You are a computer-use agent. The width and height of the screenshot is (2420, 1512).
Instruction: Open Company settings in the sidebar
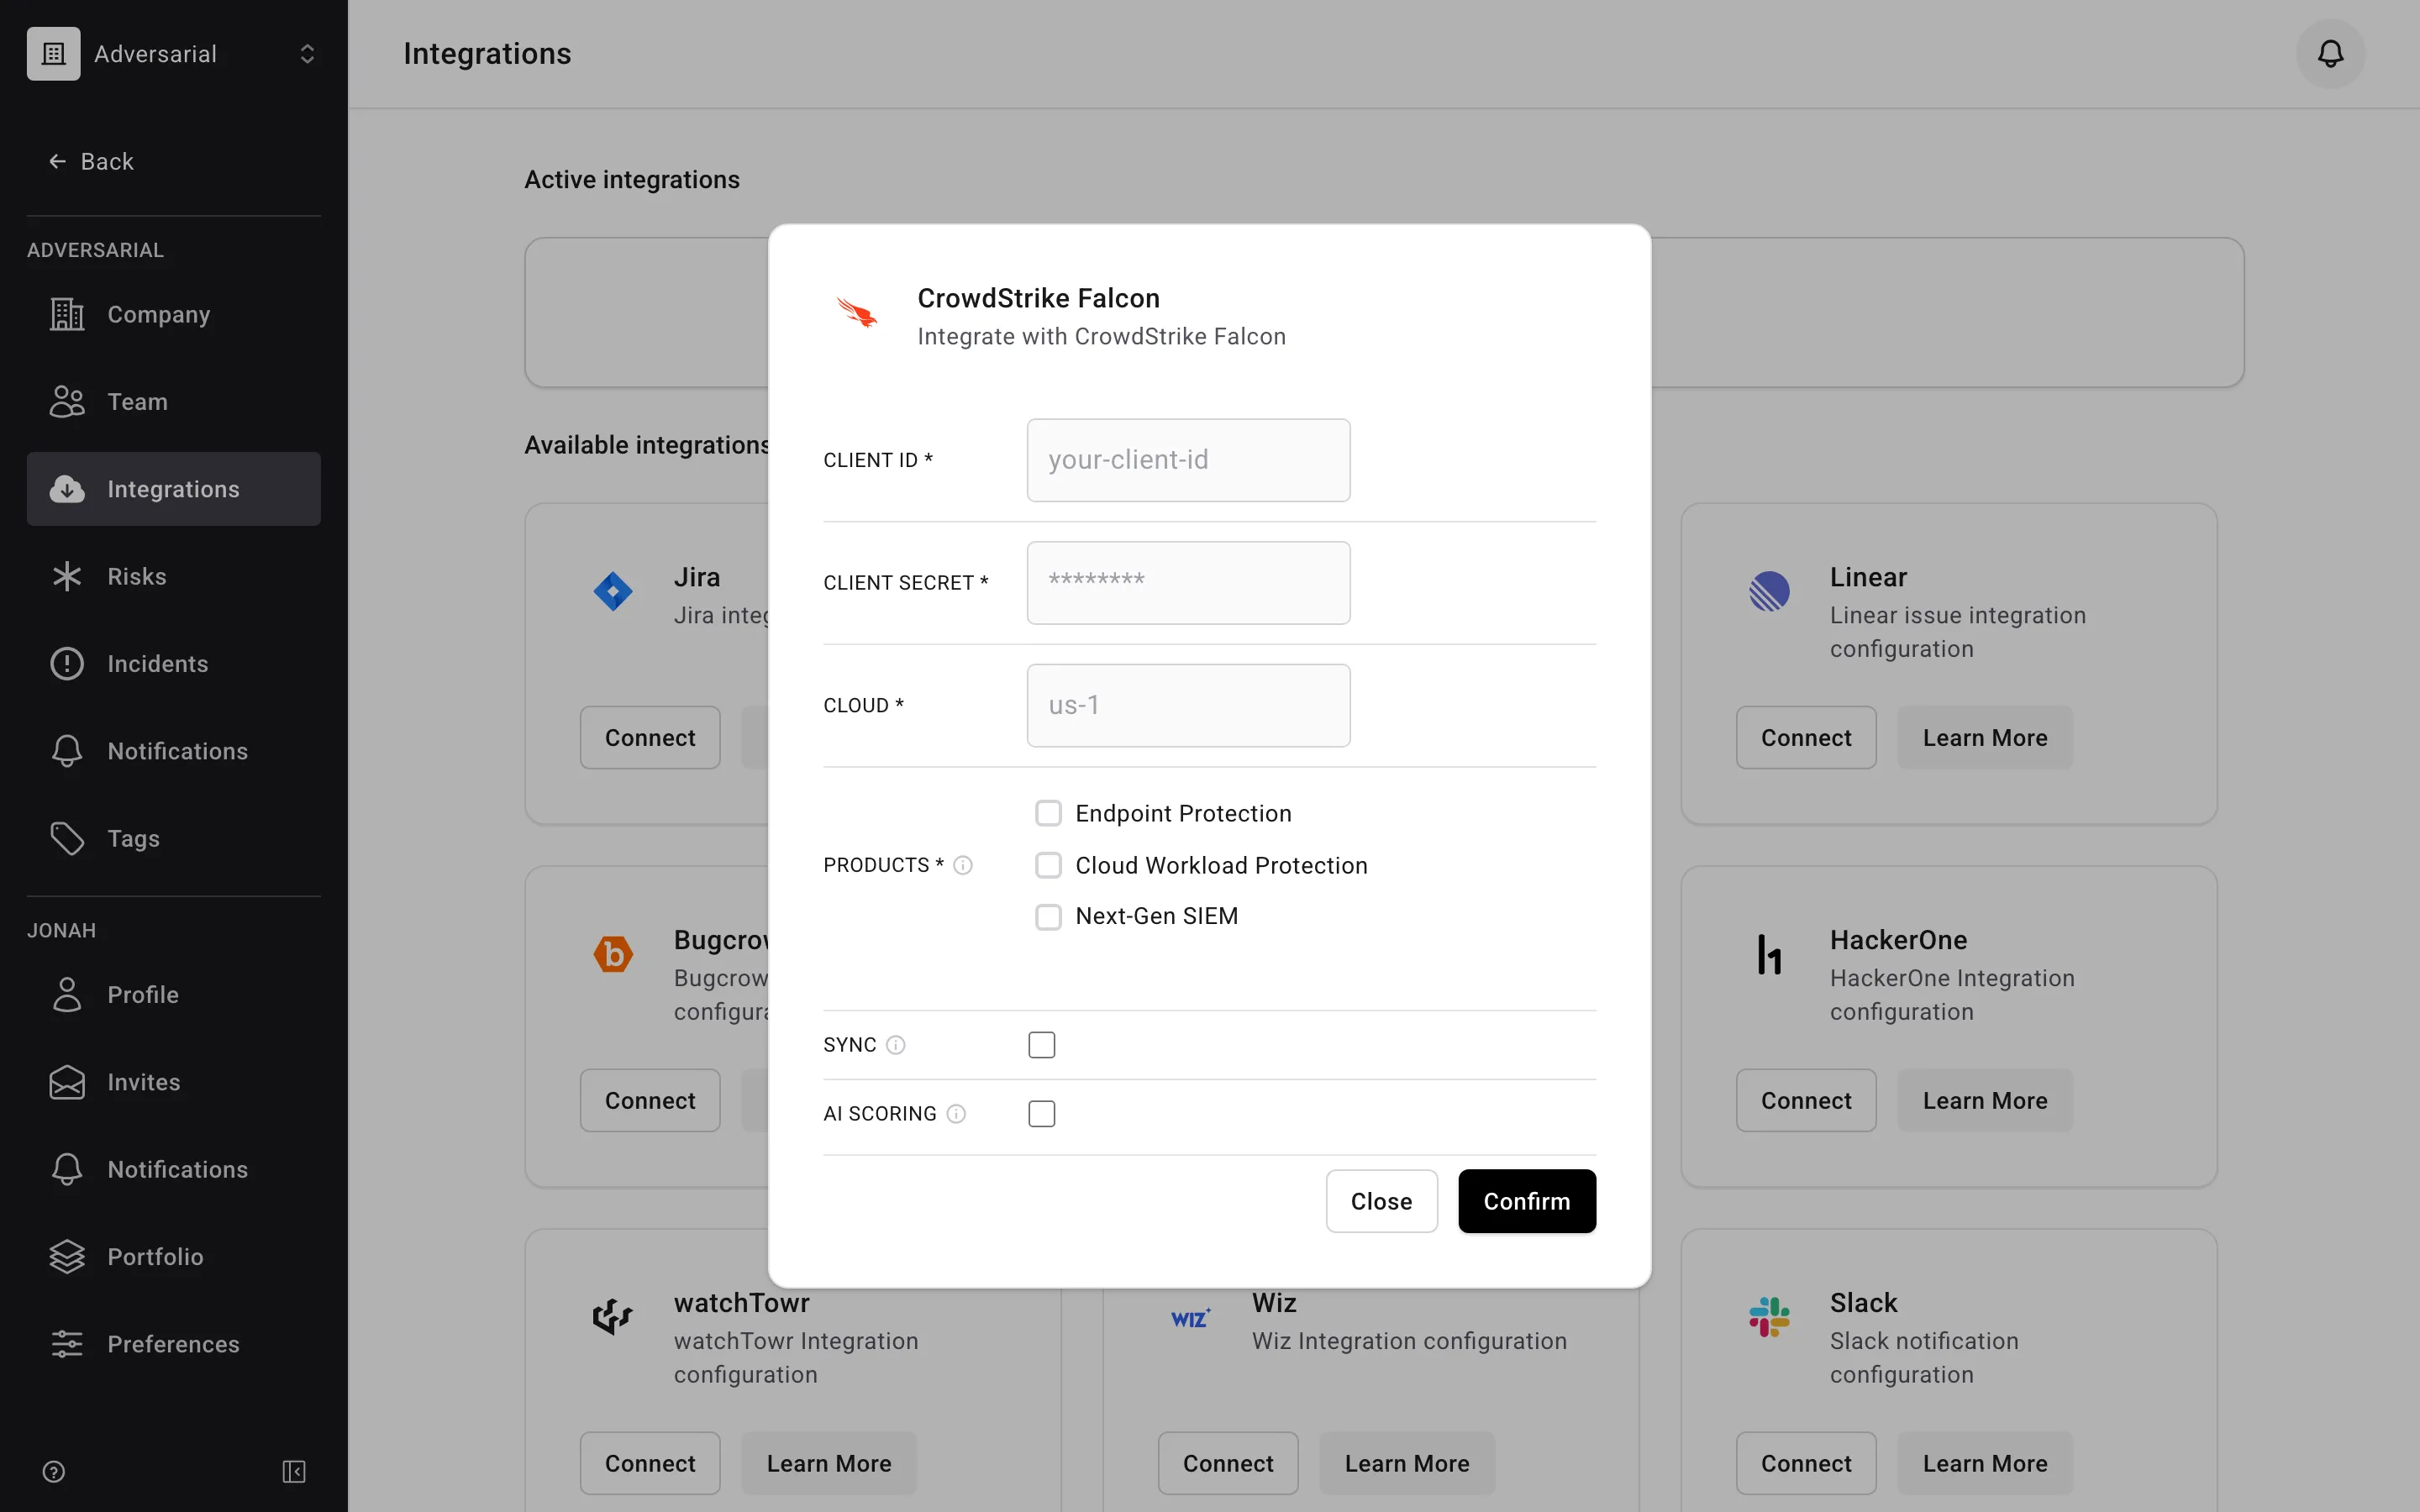174,314
